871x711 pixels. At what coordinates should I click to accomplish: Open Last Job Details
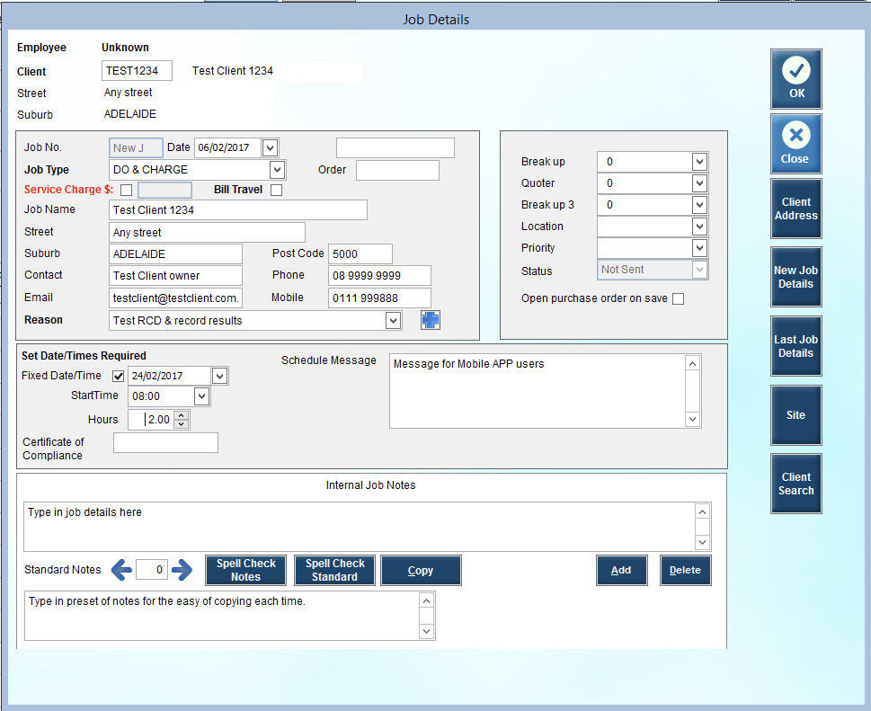795,346
